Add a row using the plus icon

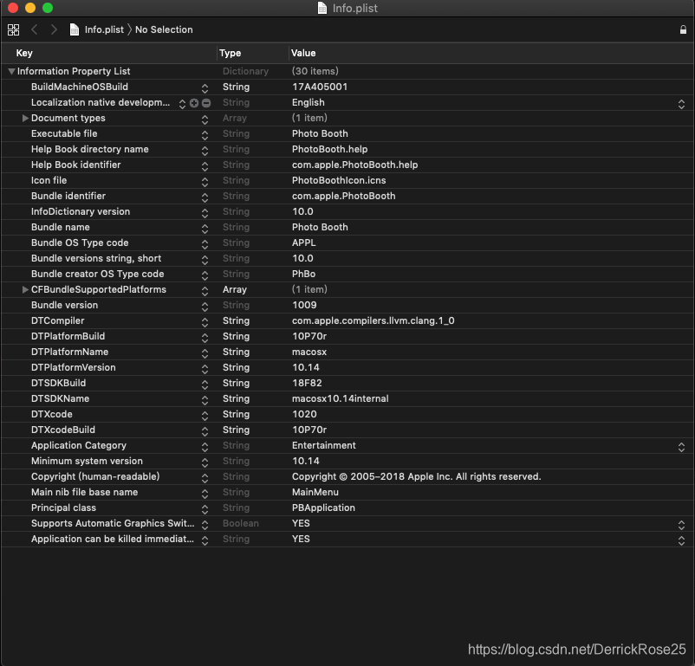point(194,103)
